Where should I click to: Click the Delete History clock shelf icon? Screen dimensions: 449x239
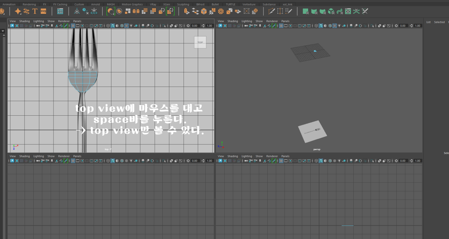point(85,11)
